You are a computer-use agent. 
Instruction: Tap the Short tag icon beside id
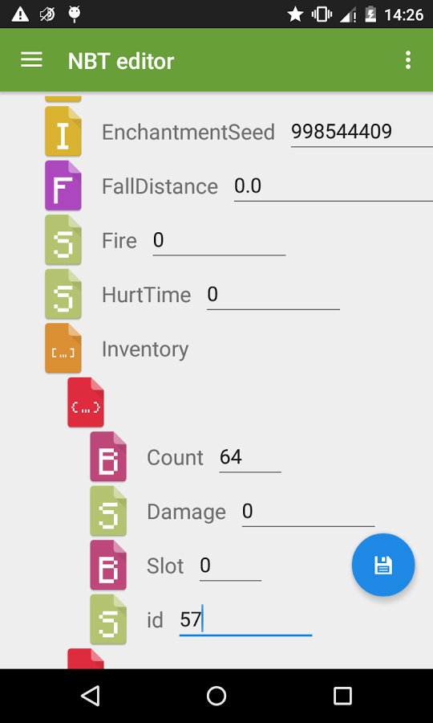click(108, 619)
